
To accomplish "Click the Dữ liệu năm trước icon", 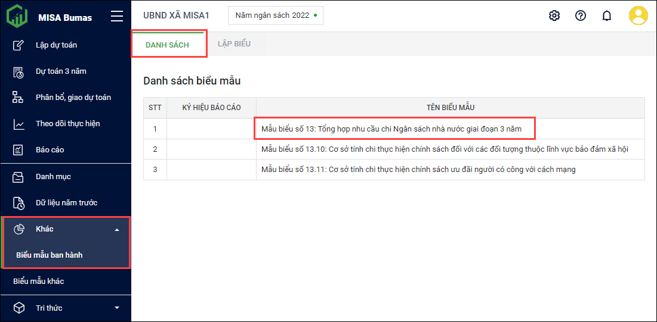I will click(x=18, y=203).
